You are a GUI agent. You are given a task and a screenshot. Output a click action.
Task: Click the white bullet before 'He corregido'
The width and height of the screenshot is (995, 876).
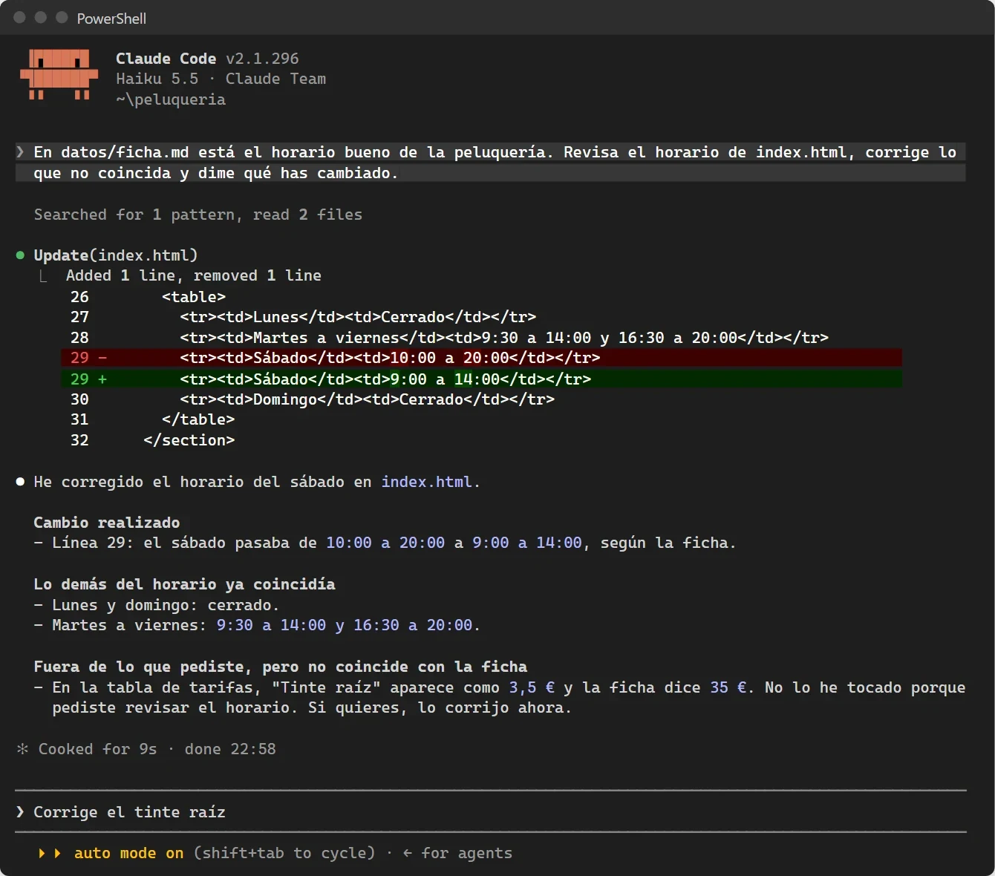tap(21, 482)
